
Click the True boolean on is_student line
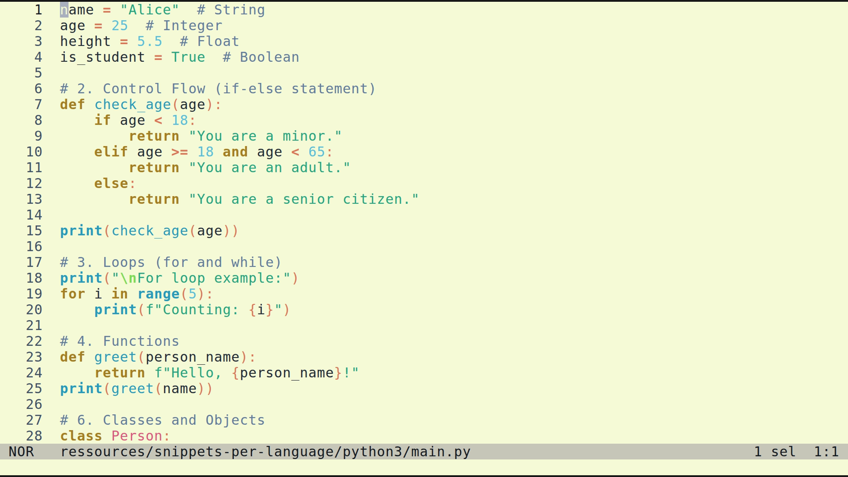click(188, 57)
